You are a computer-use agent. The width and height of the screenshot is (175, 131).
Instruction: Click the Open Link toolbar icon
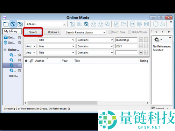[x=117, y=24]
